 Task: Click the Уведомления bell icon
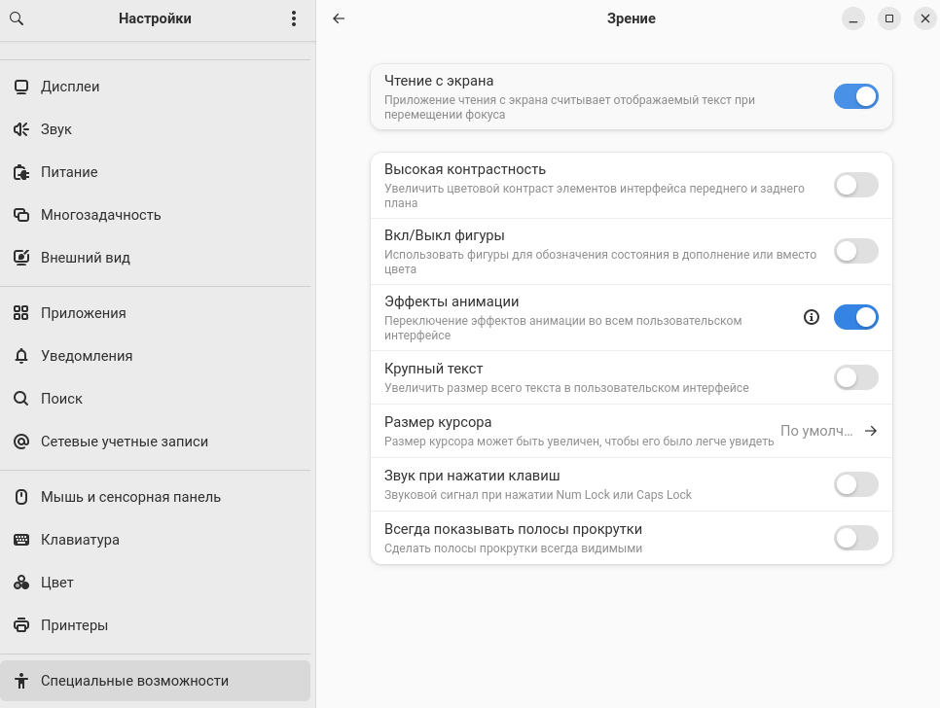click(21, 356)
